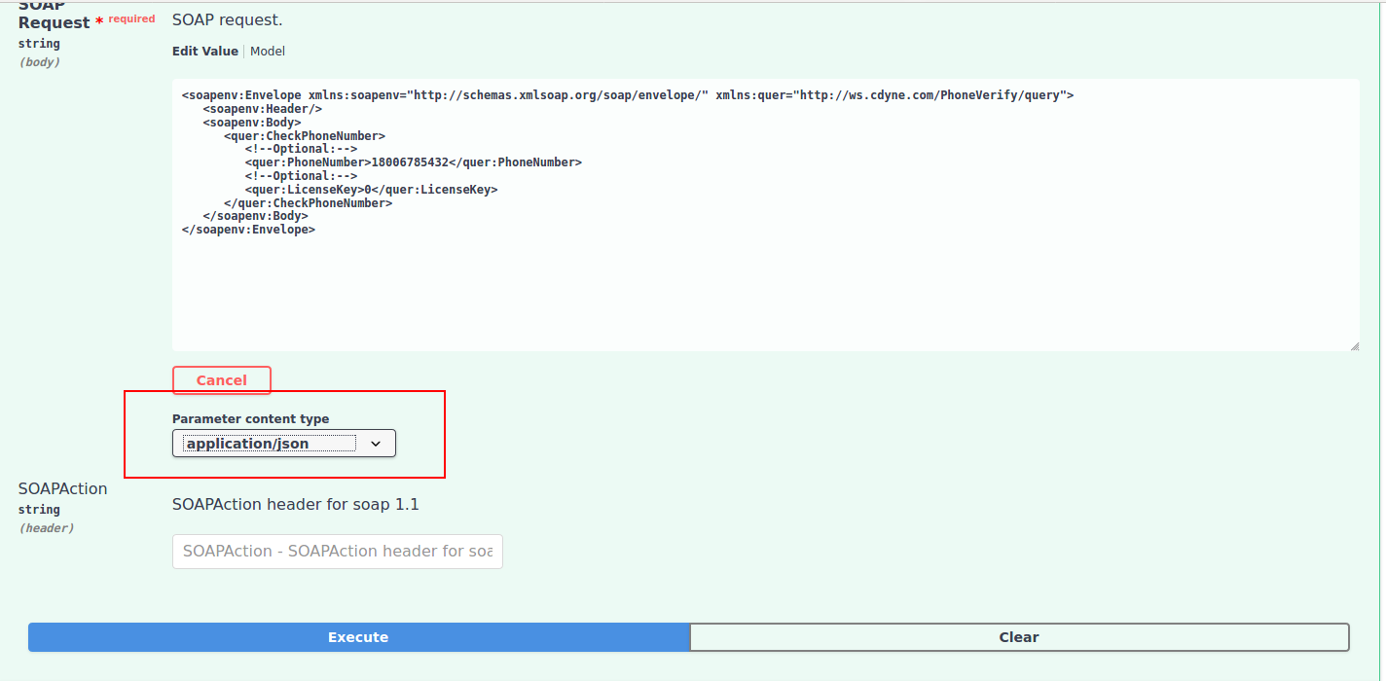Click the Clear button
The height and width of the screenshot is (681, 1386).
click(x=1019, y=637)
